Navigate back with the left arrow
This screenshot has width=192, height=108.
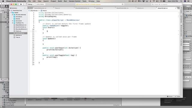[29, 8]
